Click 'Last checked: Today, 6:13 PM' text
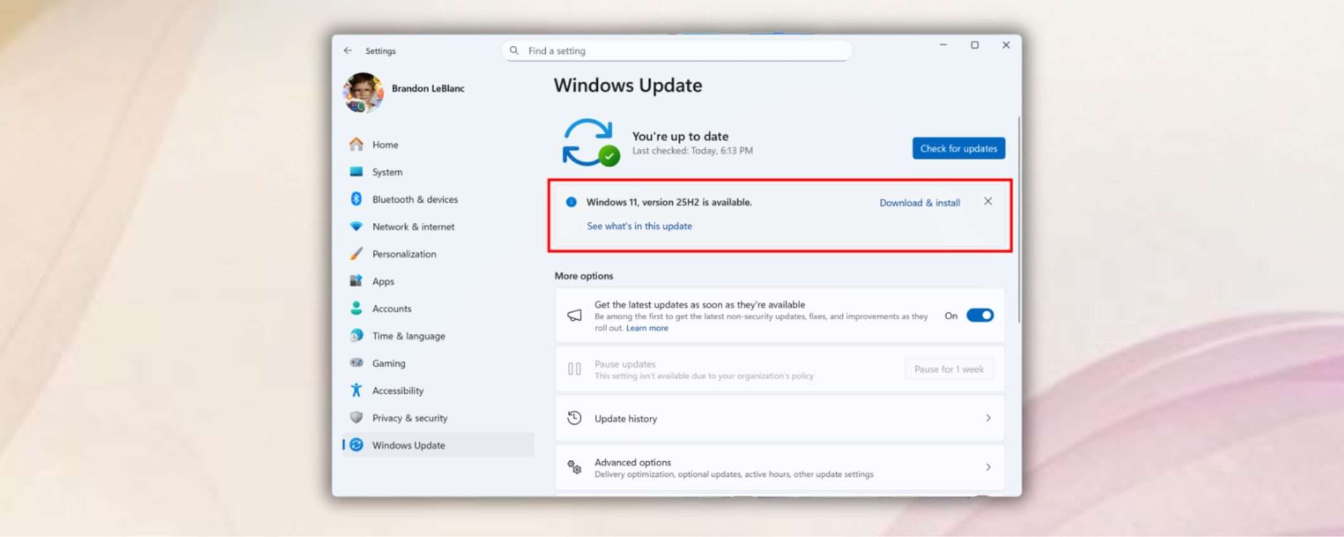This screenshot has height=537, width=1344. point(692,151)
